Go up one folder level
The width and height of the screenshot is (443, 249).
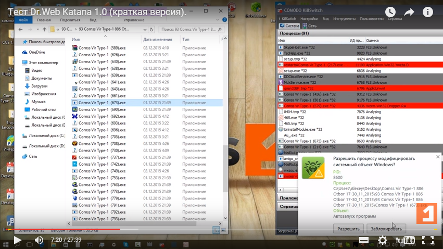click(44, 29)
